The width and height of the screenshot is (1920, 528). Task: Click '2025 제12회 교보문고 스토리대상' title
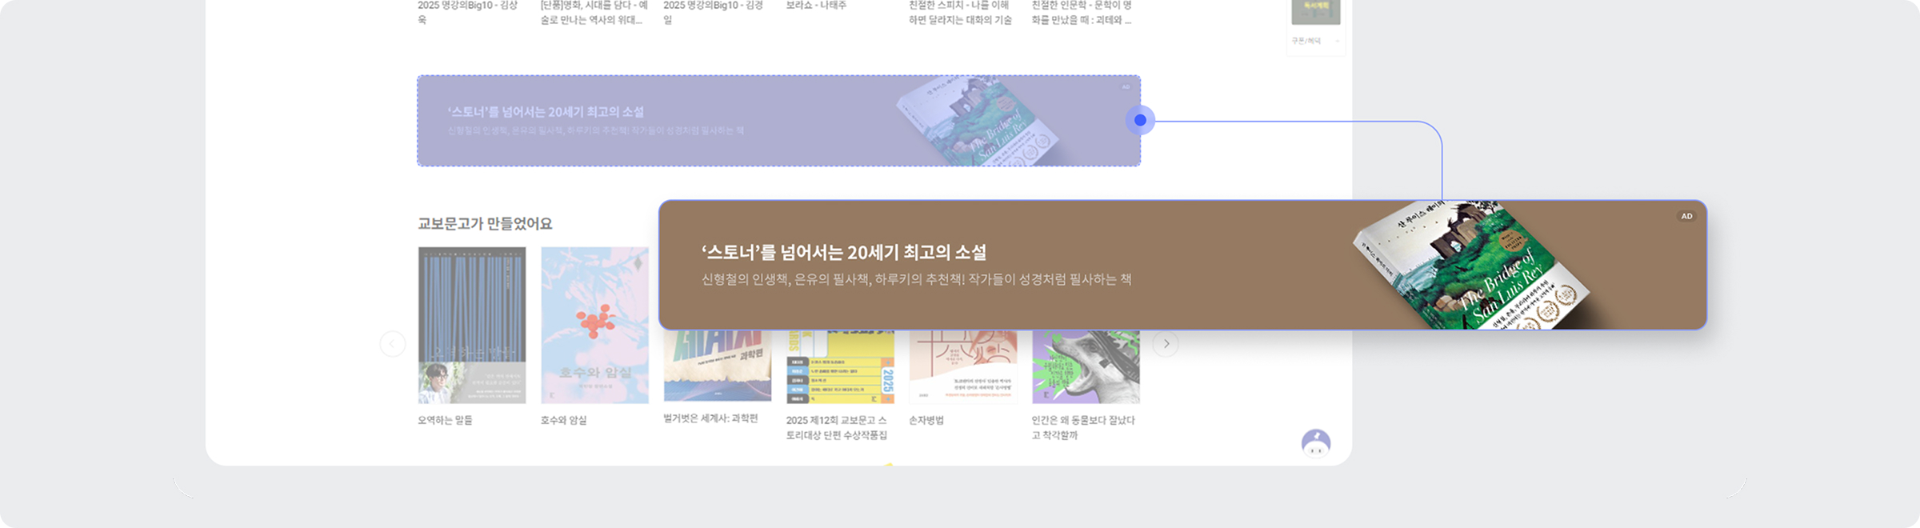point(837,427)
